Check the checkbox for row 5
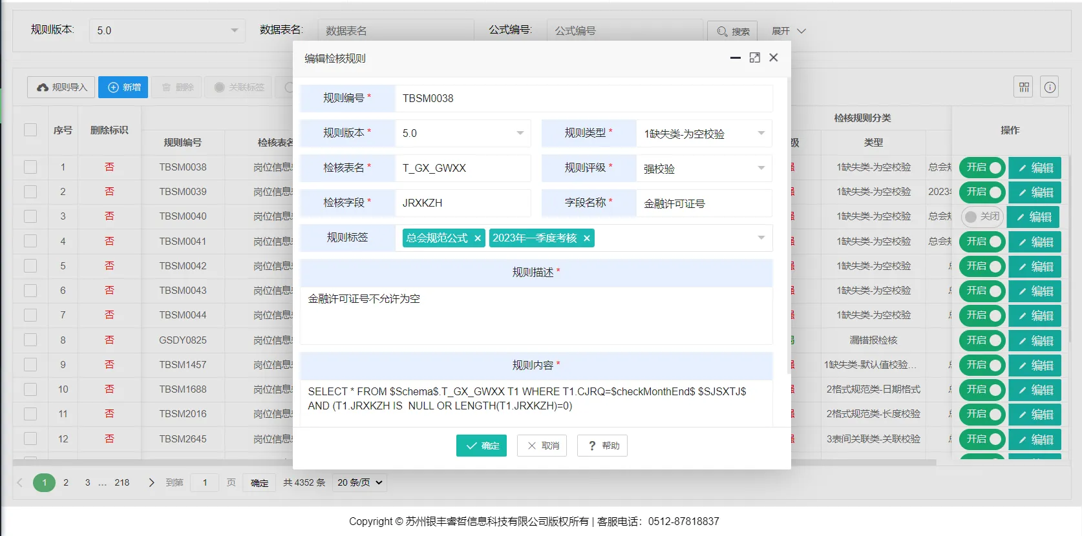The height and width of the screenshot is (536, 1082). pyautogui.click(x=30, y=266)
